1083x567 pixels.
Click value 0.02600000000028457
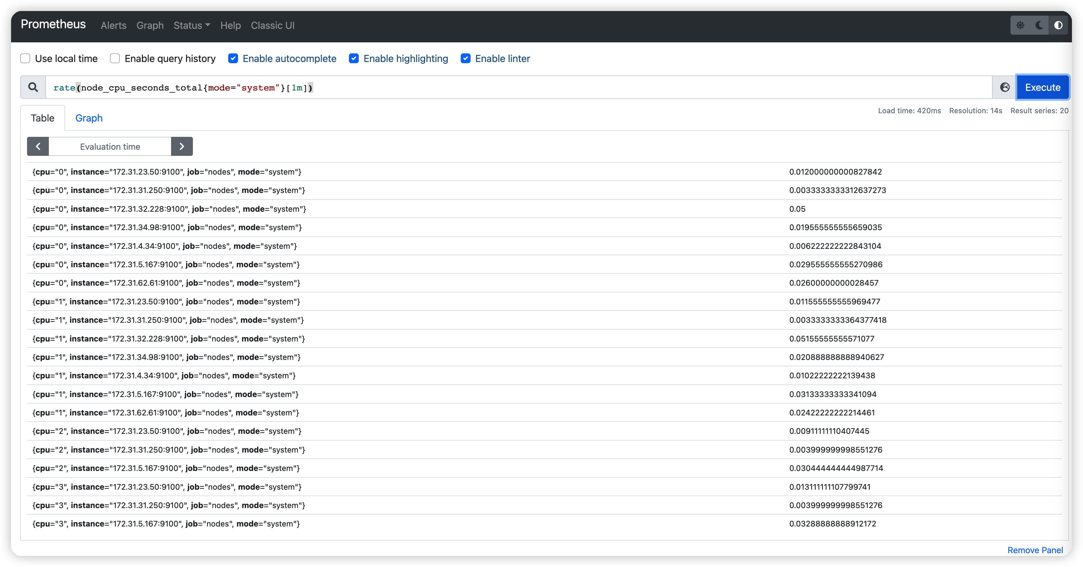click(834, 283)
